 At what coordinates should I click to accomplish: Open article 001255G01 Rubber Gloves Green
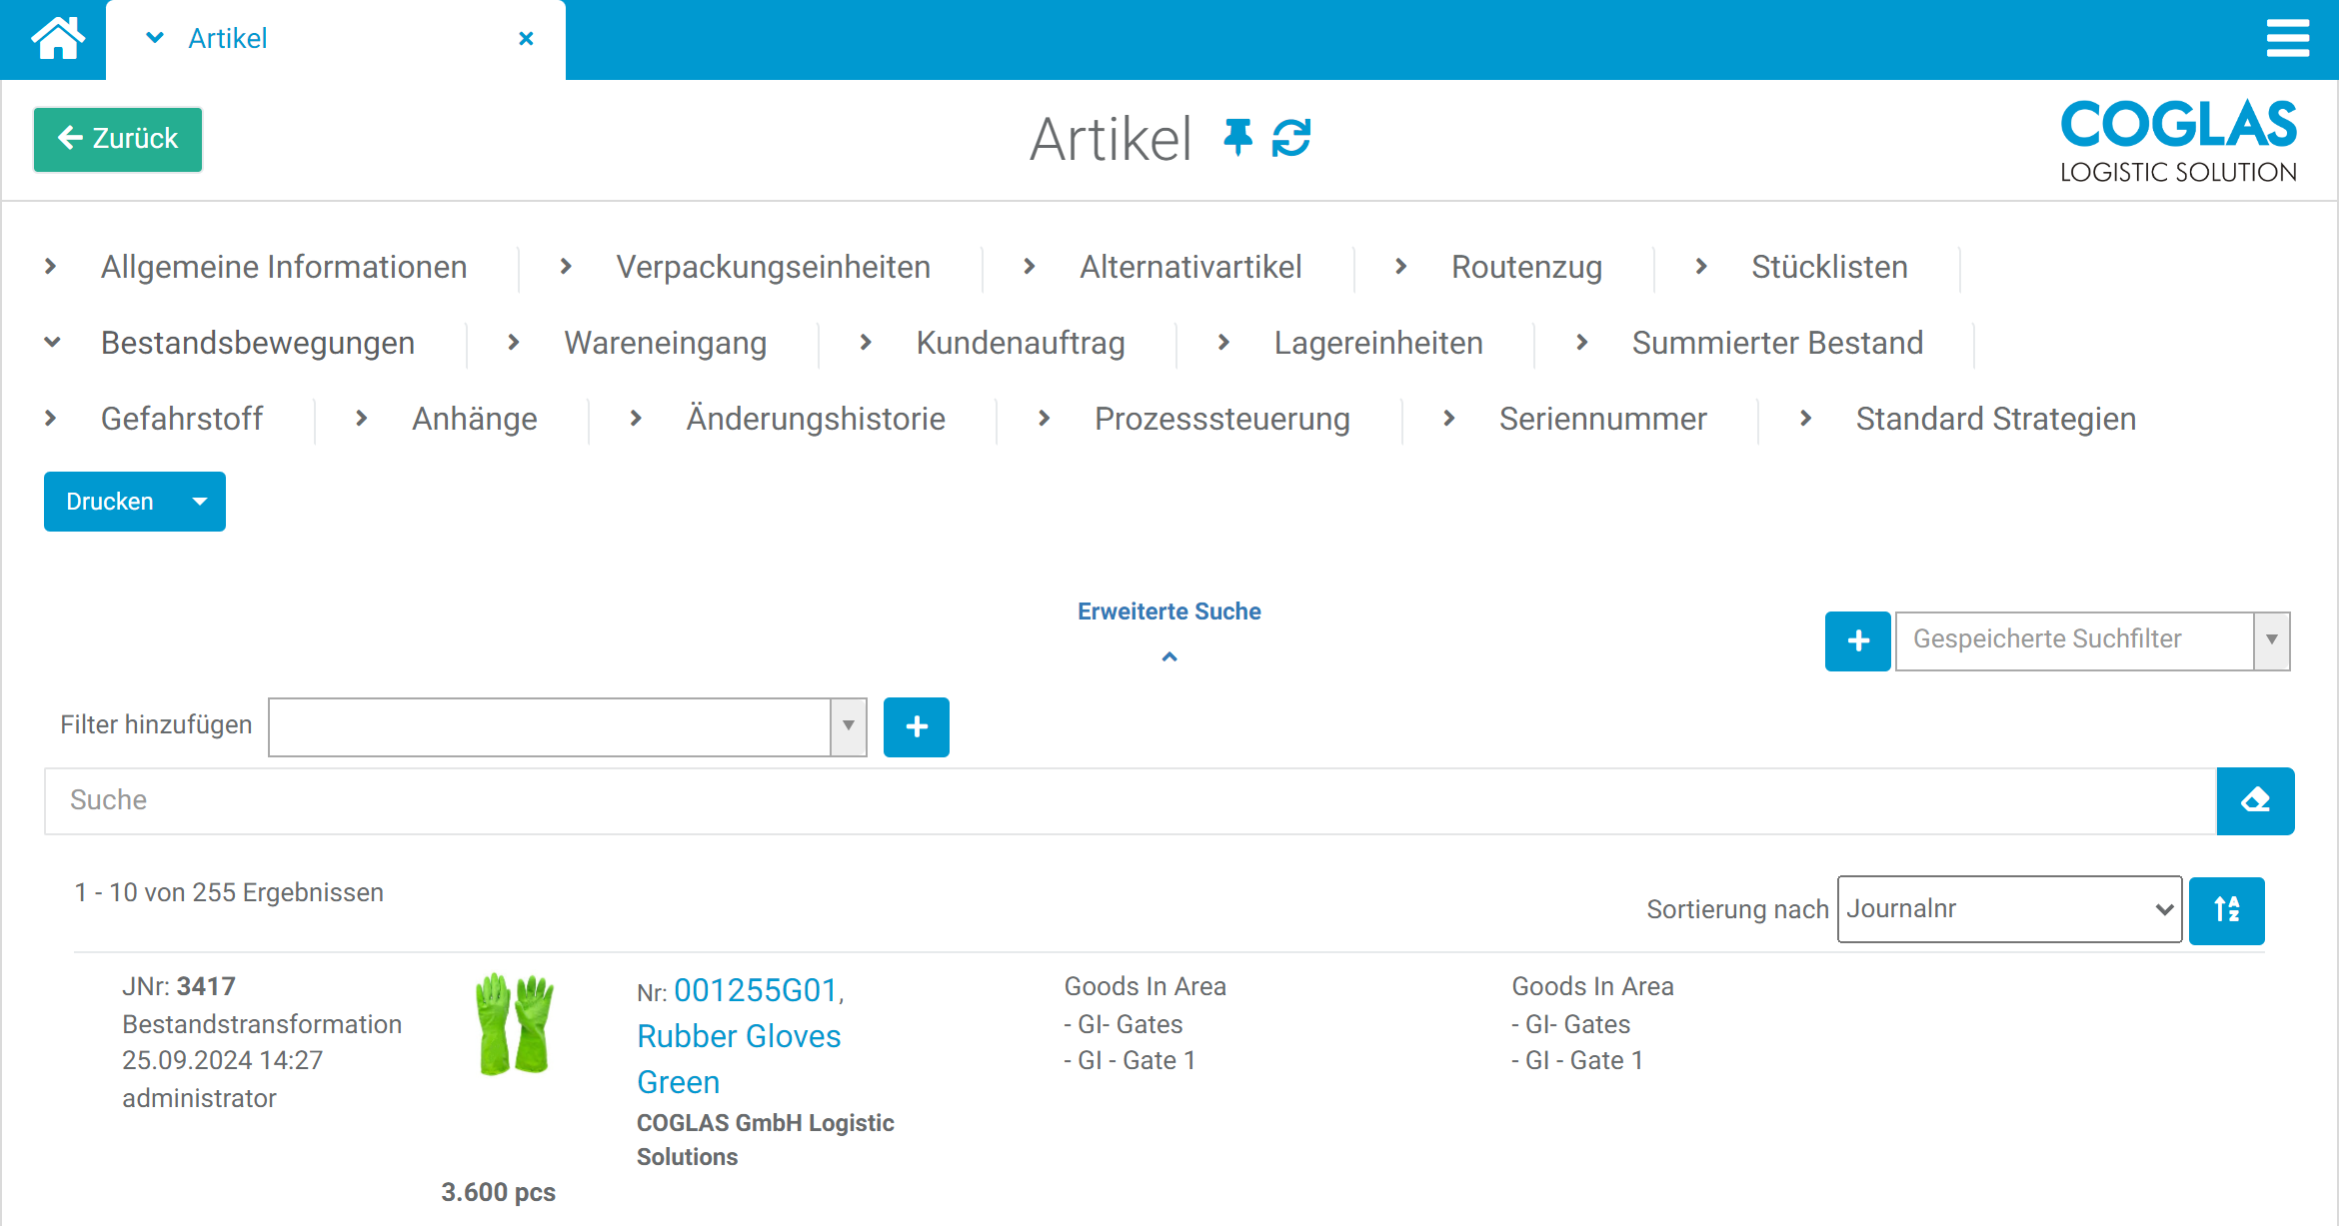point(757,990)
